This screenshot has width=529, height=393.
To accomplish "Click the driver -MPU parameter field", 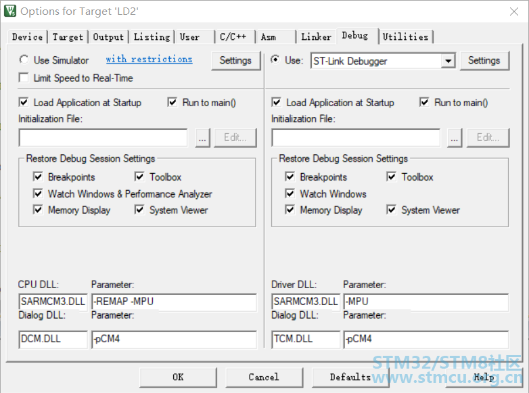I will [426, 301].
